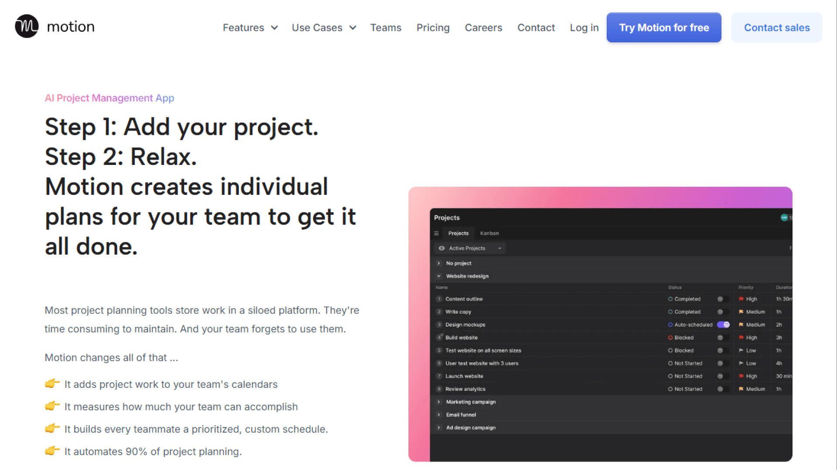Click the 1h 30m duration for Content outline
The image size is (837, 470).
tap(784, 299)
